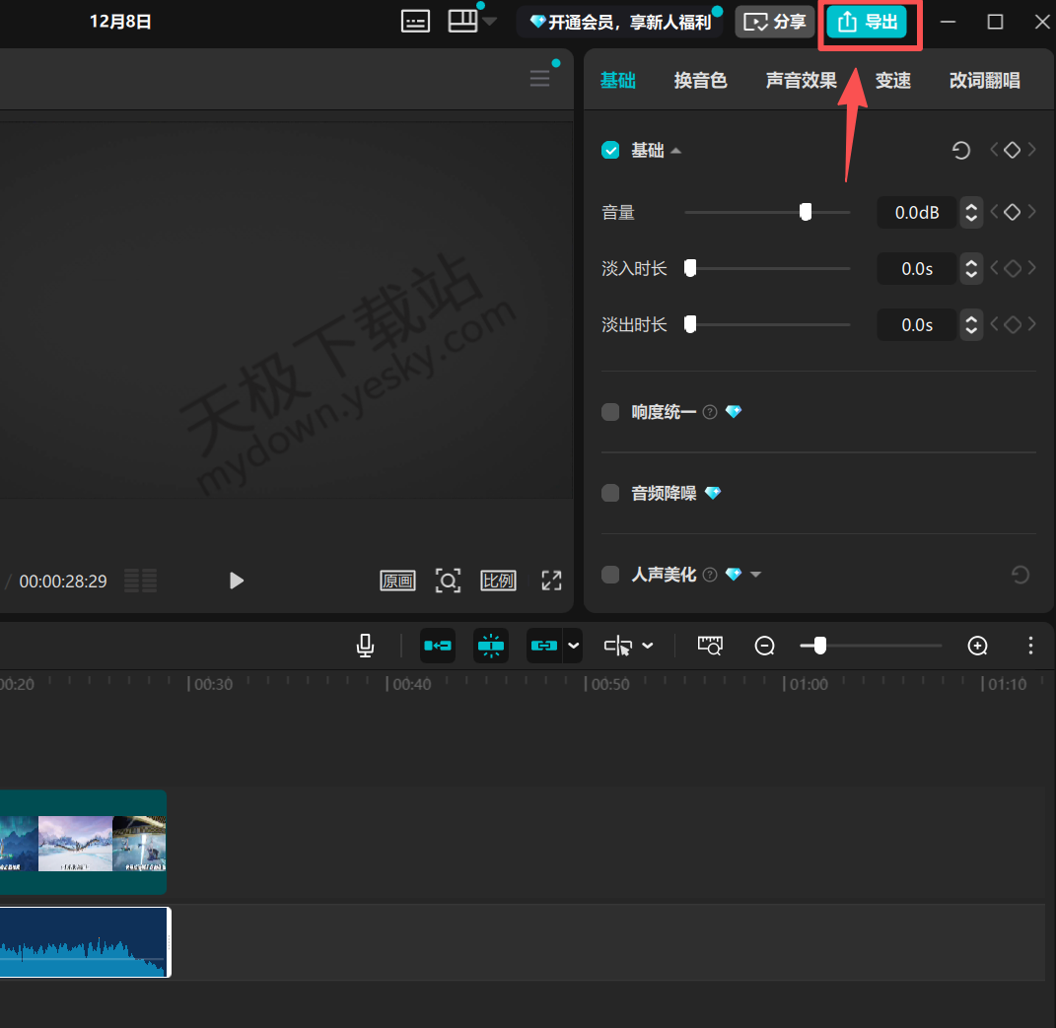The width and height of the screenshot is (1056, 1028).
Task: Select the video clip thumbnail on timeline
Action: click(84, 842)
